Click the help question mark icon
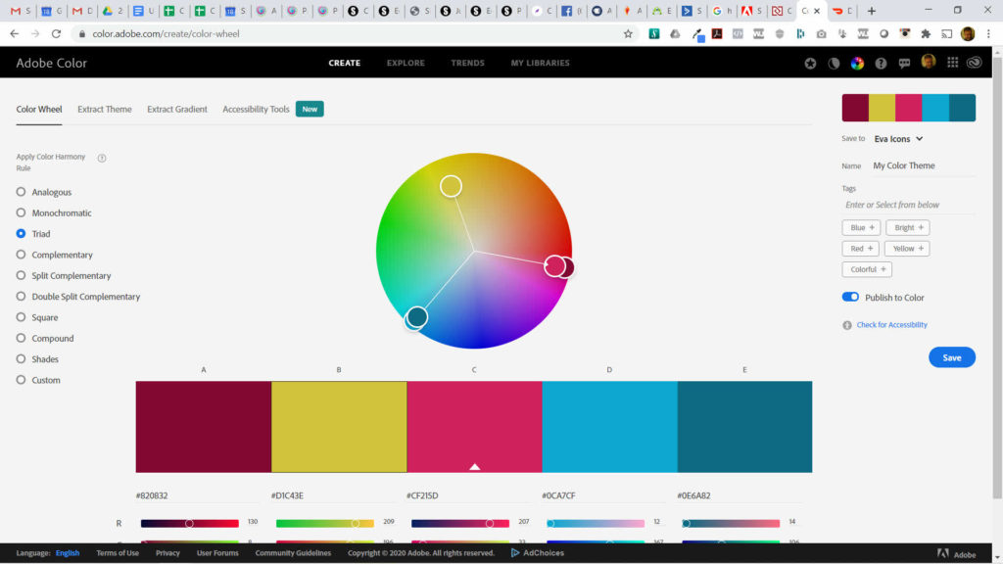Viewport: 1003px width, 564px height. pyautogui.click(x=881, y=64)
